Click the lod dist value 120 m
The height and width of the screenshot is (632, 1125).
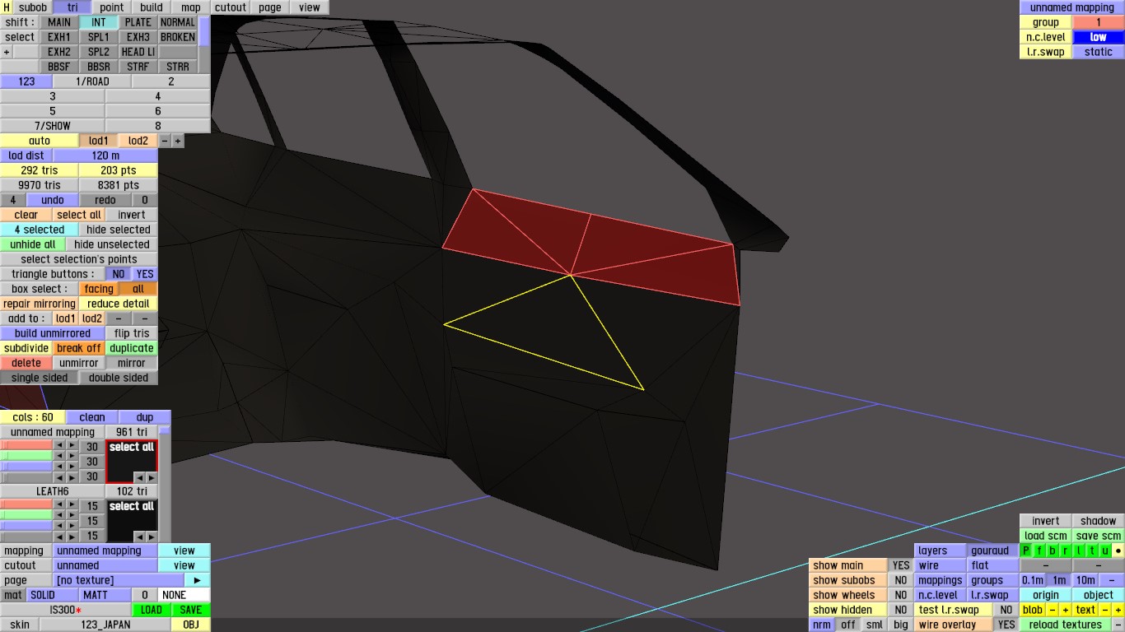click(x=105, y=156)
